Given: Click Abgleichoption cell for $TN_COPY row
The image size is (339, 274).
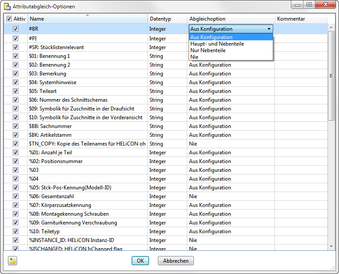Looking at the screenshot, I should pyautogui.click(x=231, y=144).
